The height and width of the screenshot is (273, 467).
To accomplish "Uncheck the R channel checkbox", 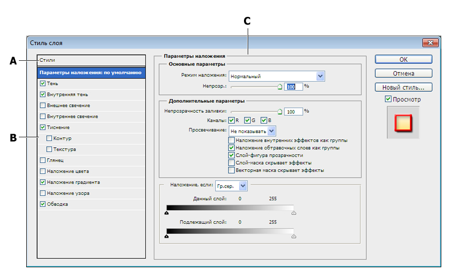I will click(x=231, y=120).
